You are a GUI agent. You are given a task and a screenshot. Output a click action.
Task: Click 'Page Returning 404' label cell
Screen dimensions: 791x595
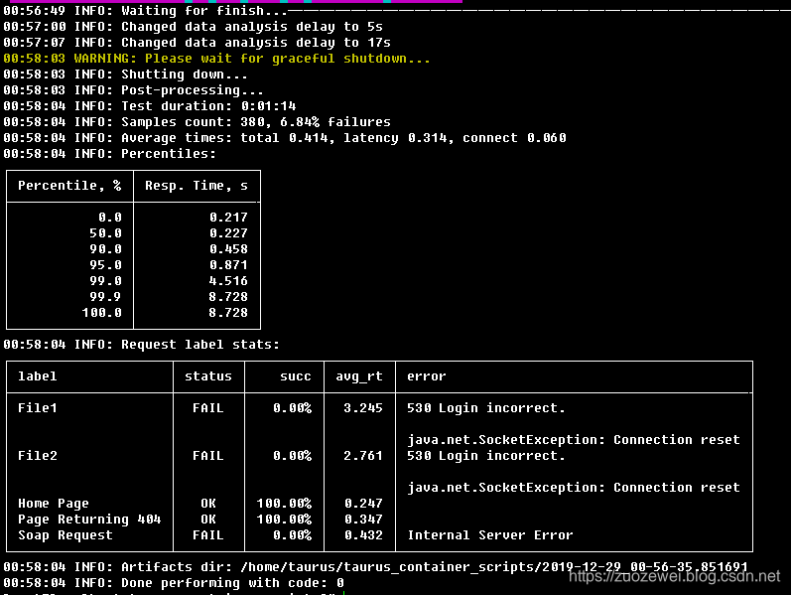[89, 520]
